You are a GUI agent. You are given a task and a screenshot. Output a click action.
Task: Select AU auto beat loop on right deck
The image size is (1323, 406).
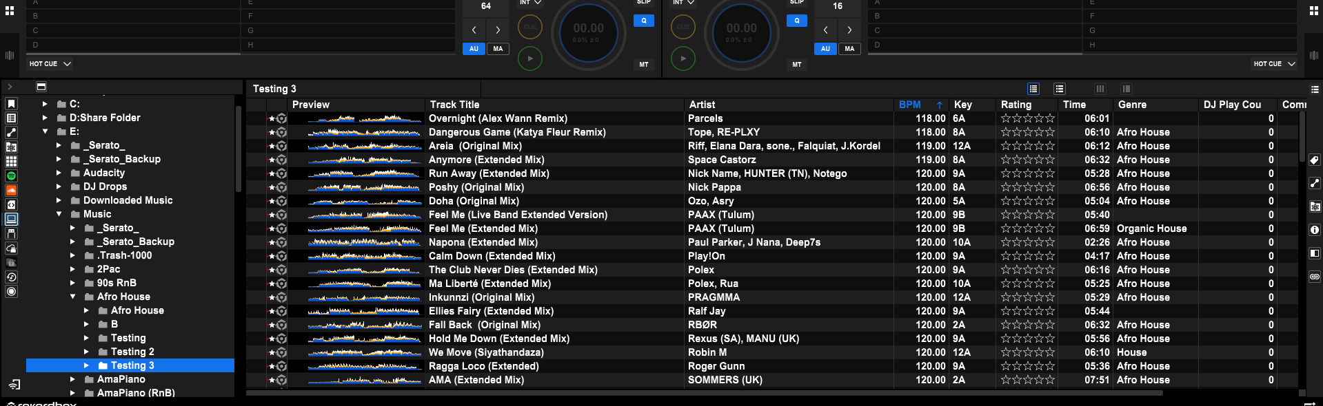[x=825, y=49]
